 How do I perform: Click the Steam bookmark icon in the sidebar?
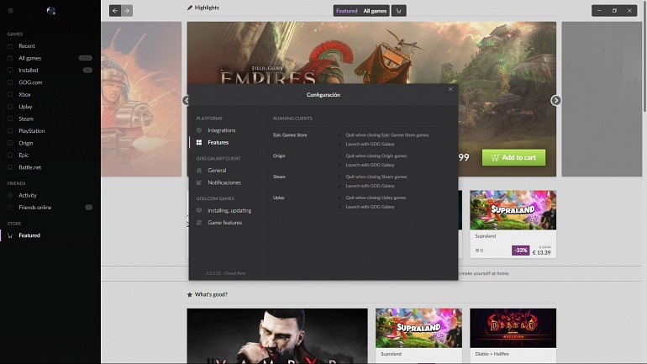point(10,119)
